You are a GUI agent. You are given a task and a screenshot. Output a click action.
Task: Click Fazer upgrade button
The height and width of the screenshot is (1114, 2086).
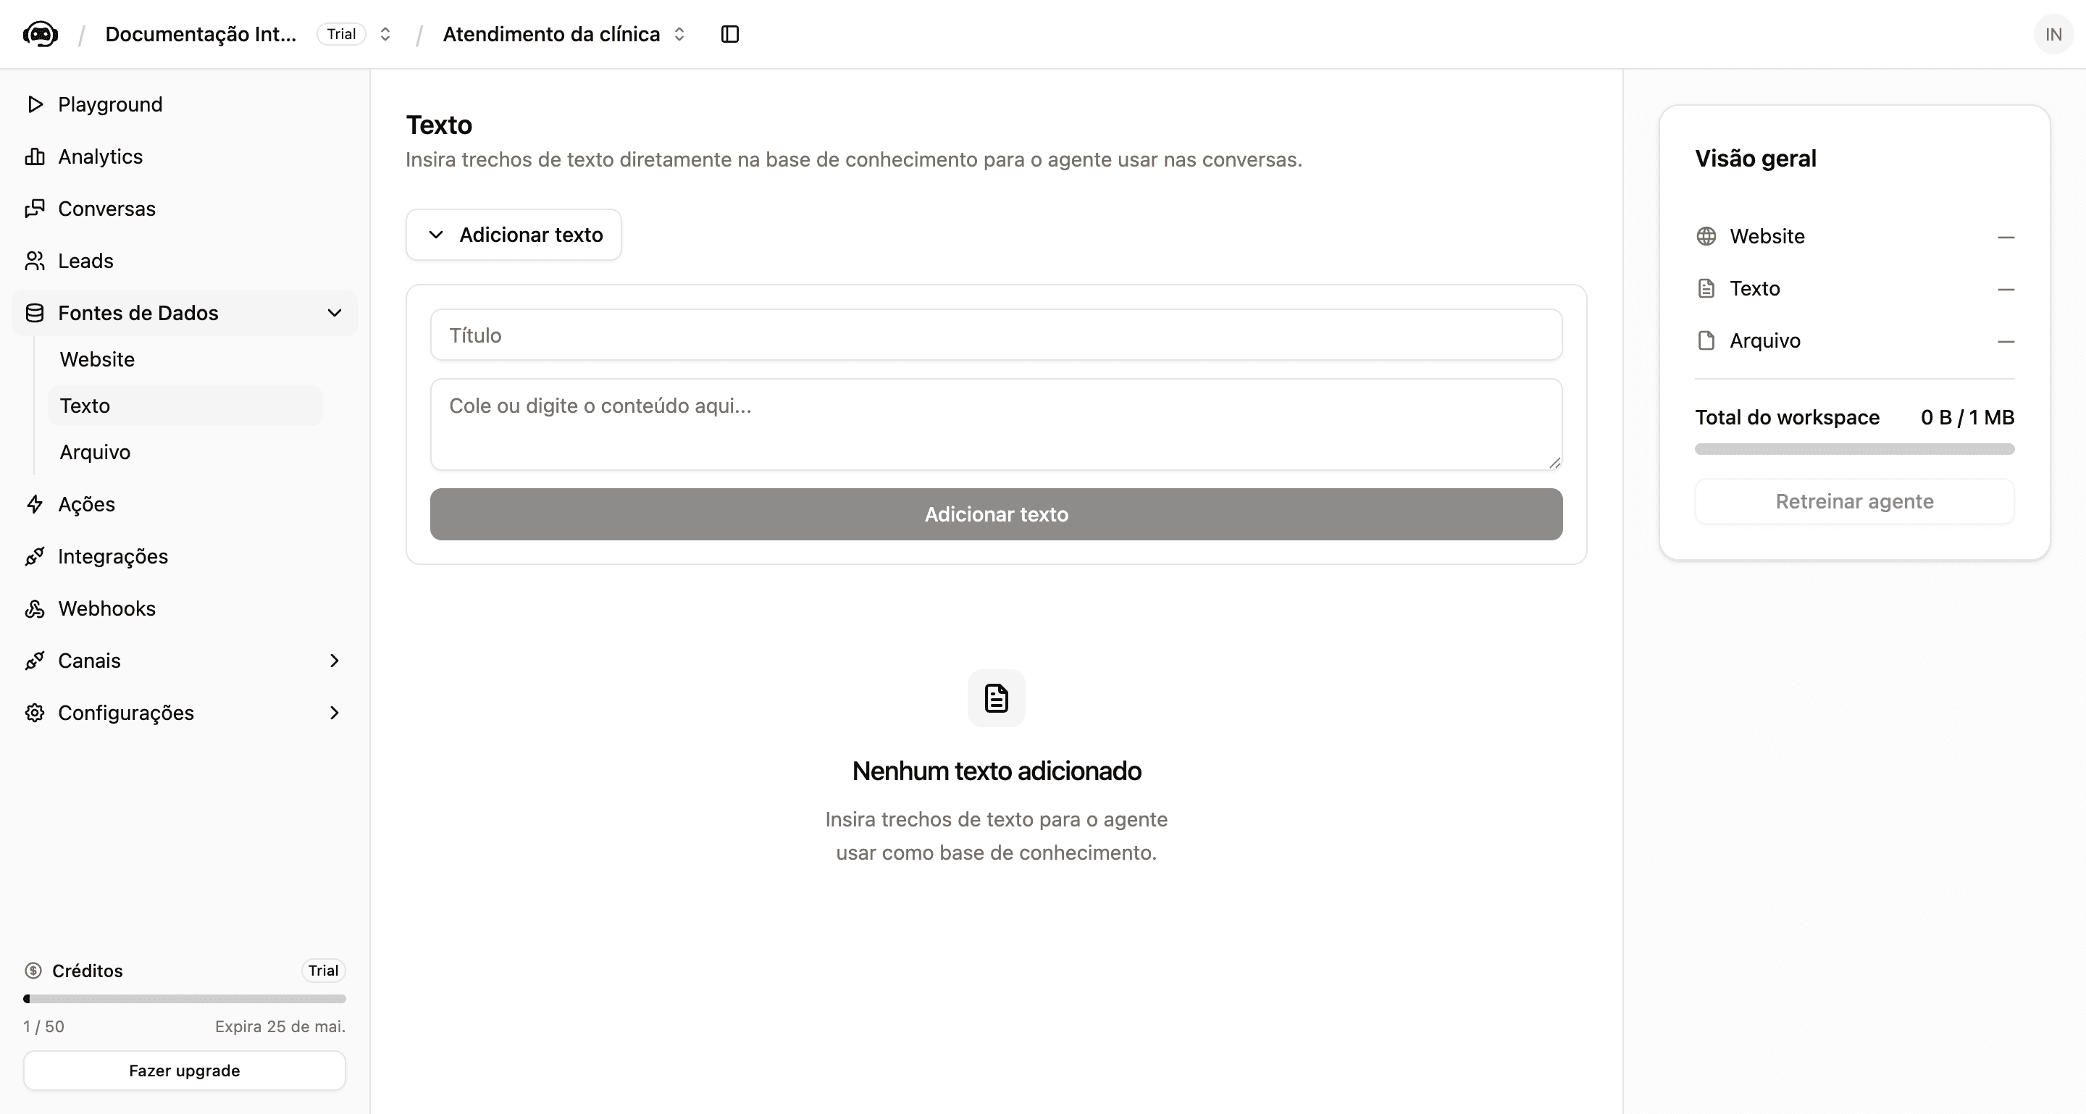(x=185, y=1071)
